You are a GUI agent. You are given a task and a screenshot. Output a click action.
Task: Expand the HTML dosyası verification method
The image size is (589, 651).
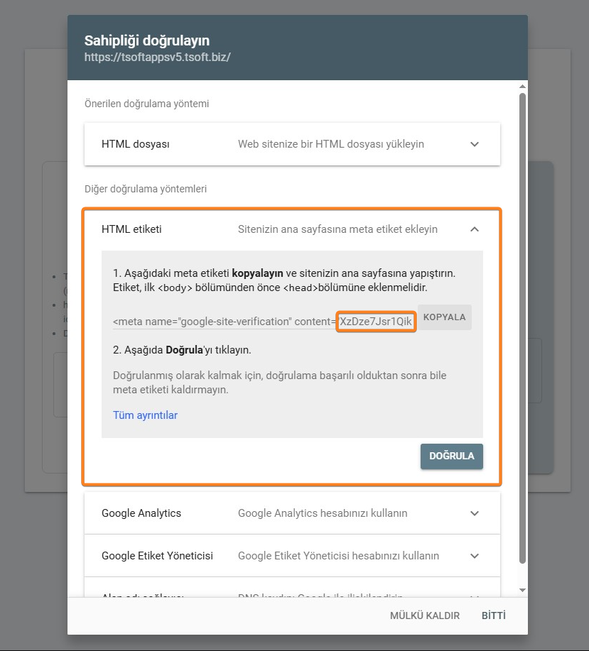point(475,143)
